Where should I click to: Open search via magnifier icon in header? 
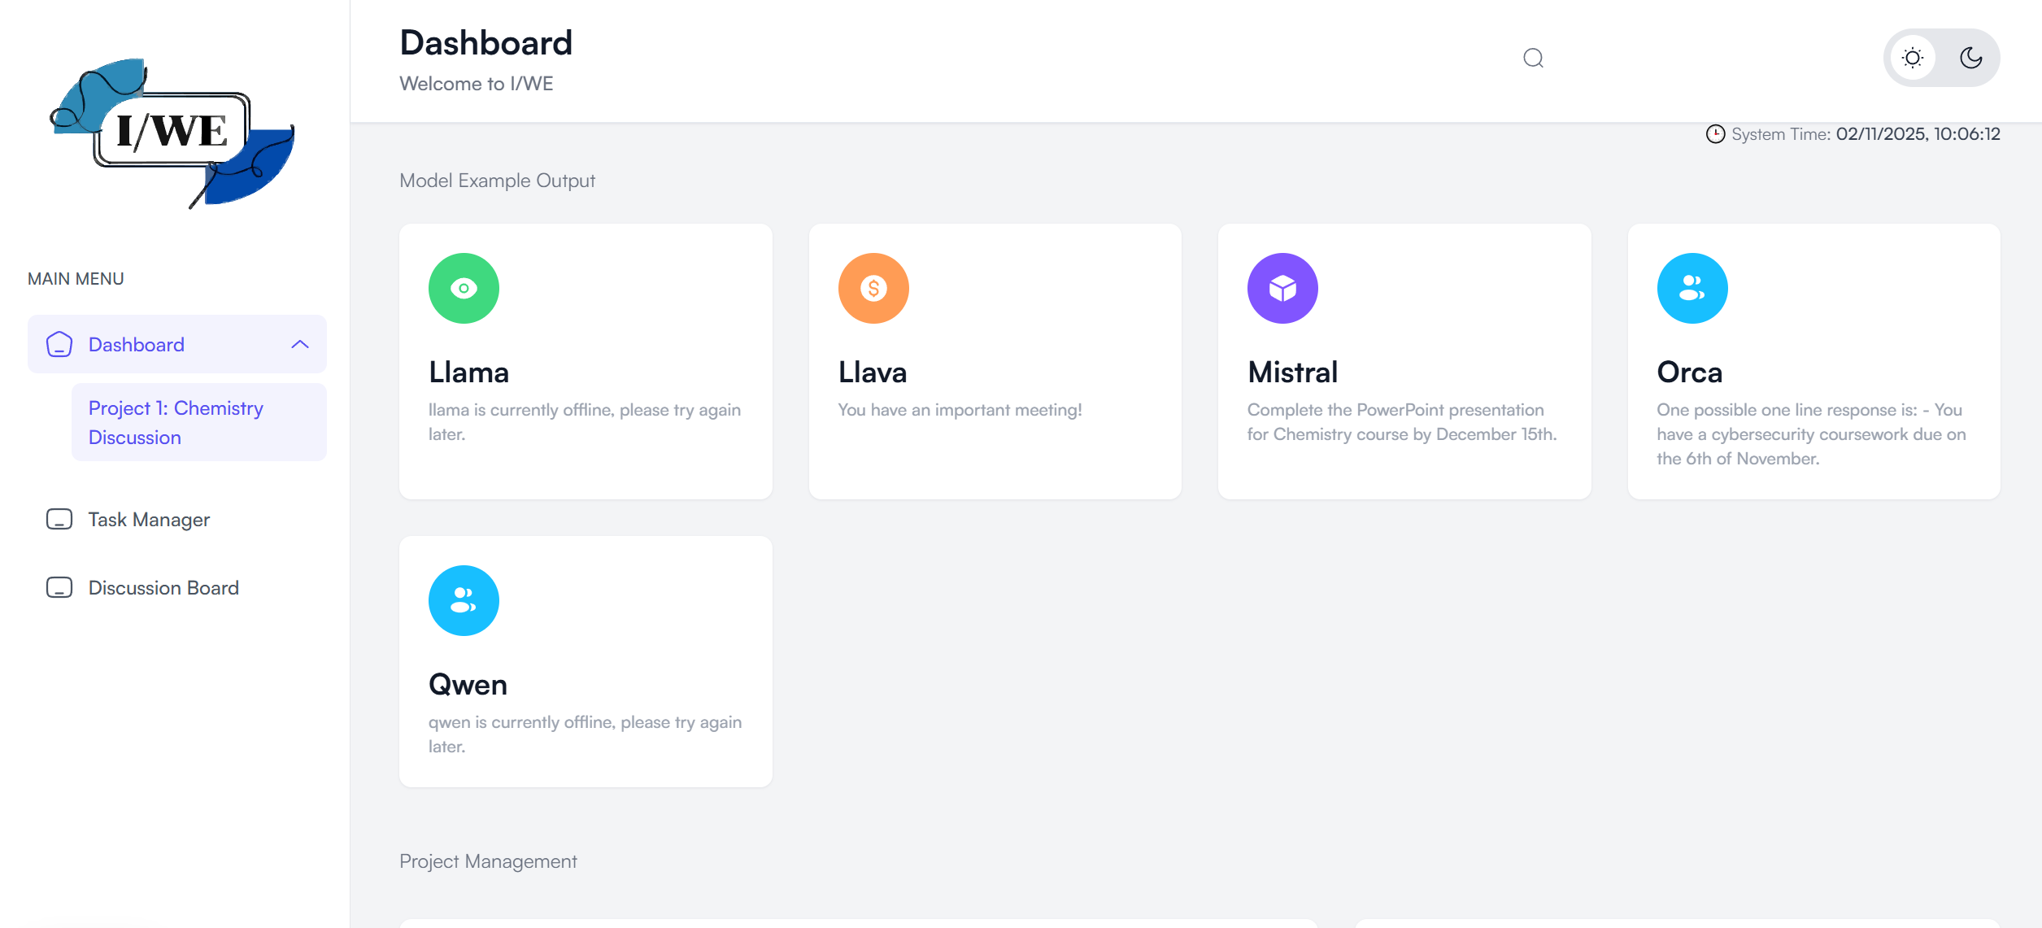coord(1533,58)
